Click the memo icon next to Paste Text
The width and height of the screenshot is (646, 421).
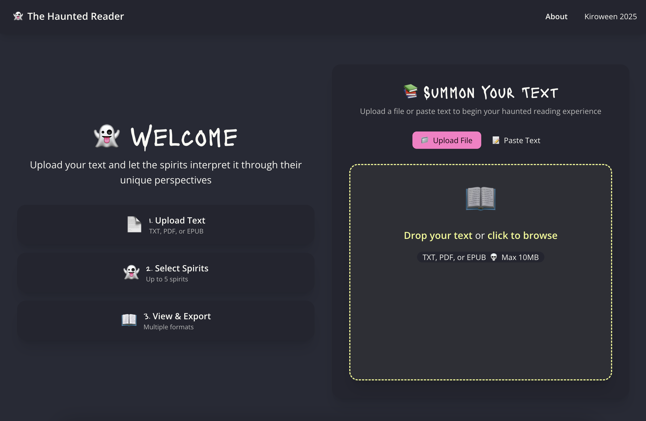pos(496,140)
